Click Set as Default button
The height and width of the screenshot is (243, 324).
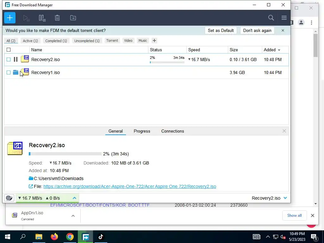click(221, 31)
